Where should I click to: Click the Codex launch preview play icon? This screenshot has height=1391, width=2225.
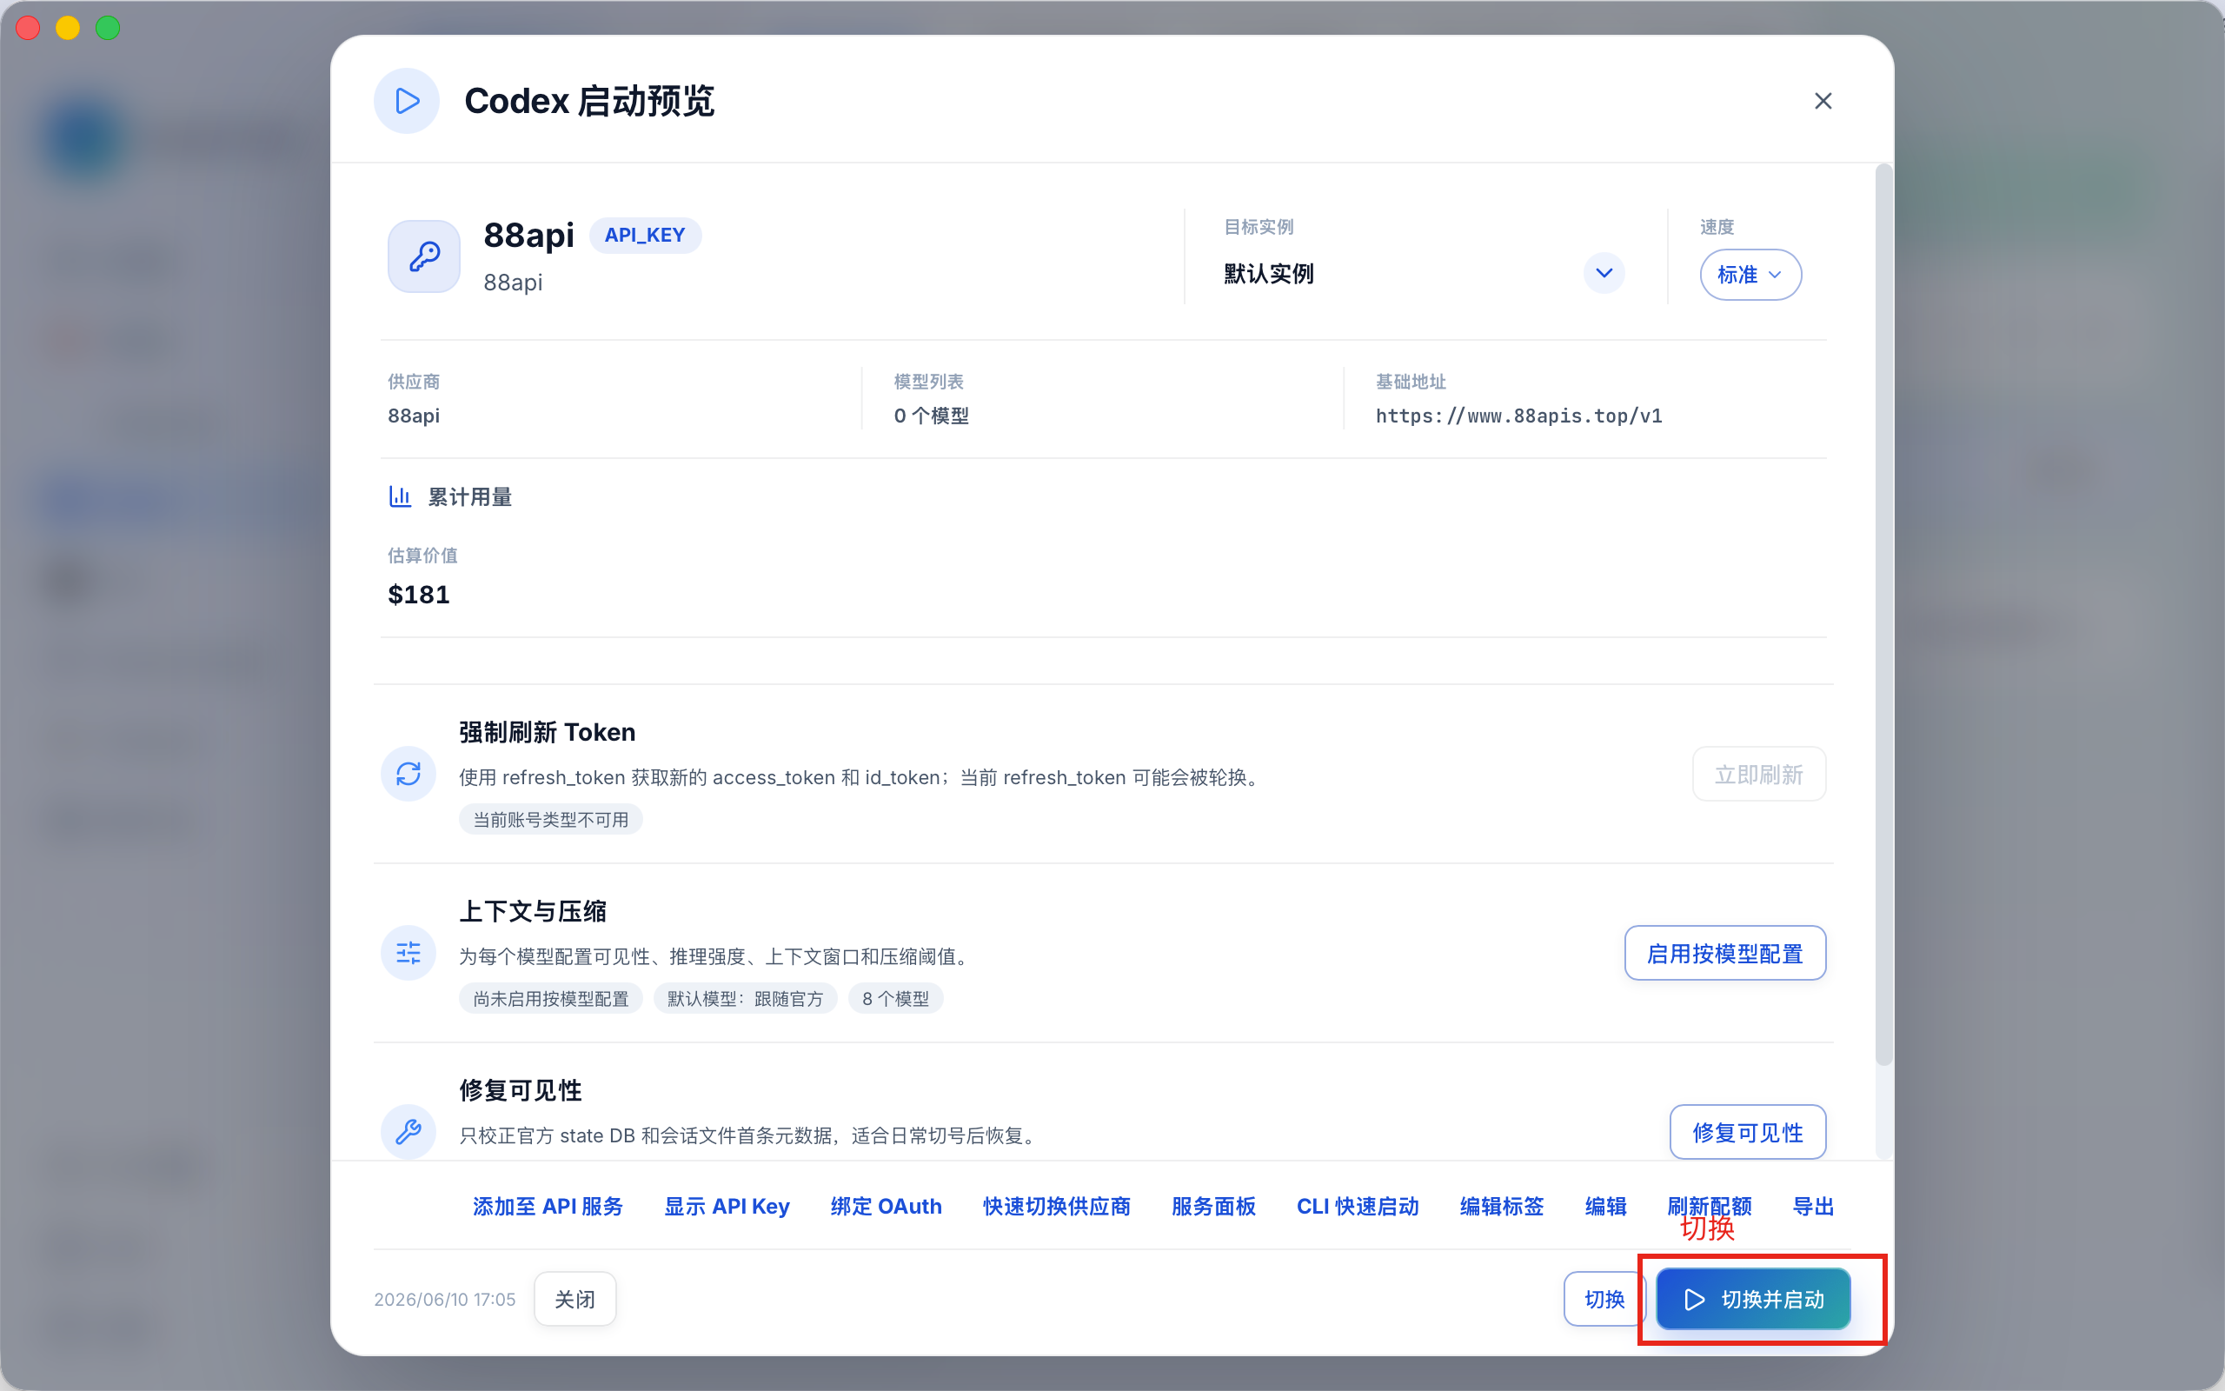point(407,101)
